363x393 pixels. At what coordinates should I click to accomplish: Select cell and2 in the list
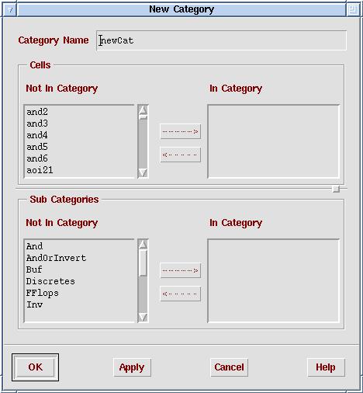[37, 112]
